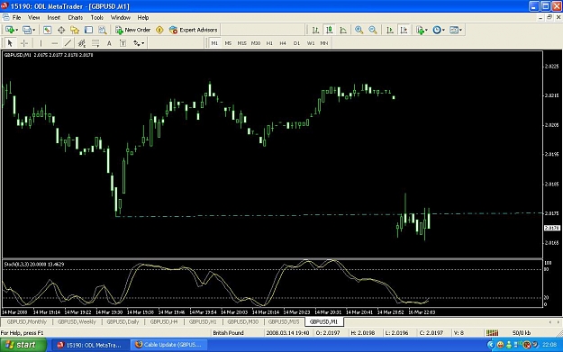Select the Text 'A' tool
Screen dimensions: 563x352
(x=109, y=43)
